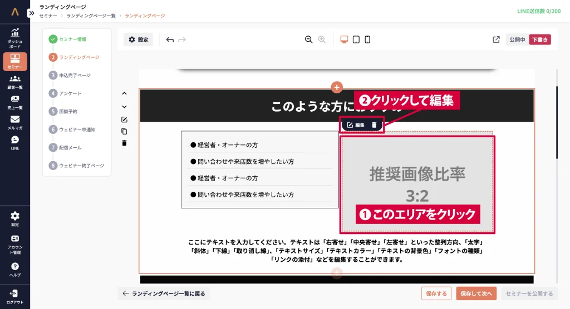The height and width of the screenshot is (309, 570).
Task: Toggle status to 下書き
Action: coord(539,39)
